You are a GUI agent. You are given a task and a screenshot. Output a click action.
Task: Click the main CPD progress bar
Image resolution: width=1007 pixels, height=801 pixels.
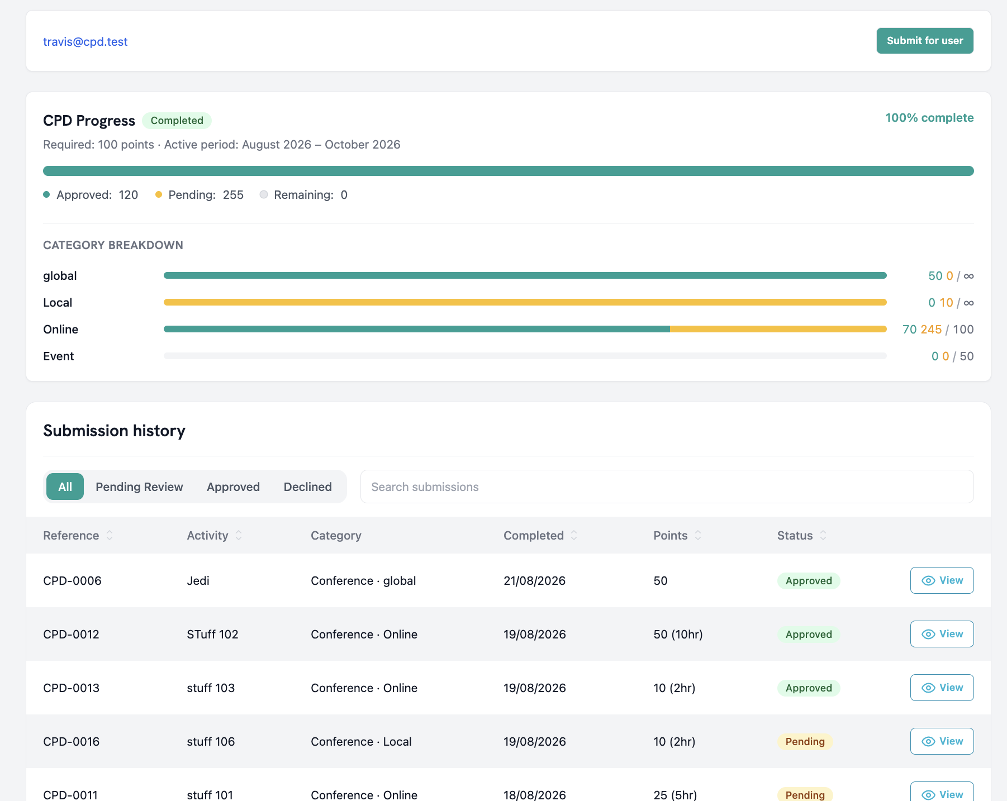click(x=509, y=171)
